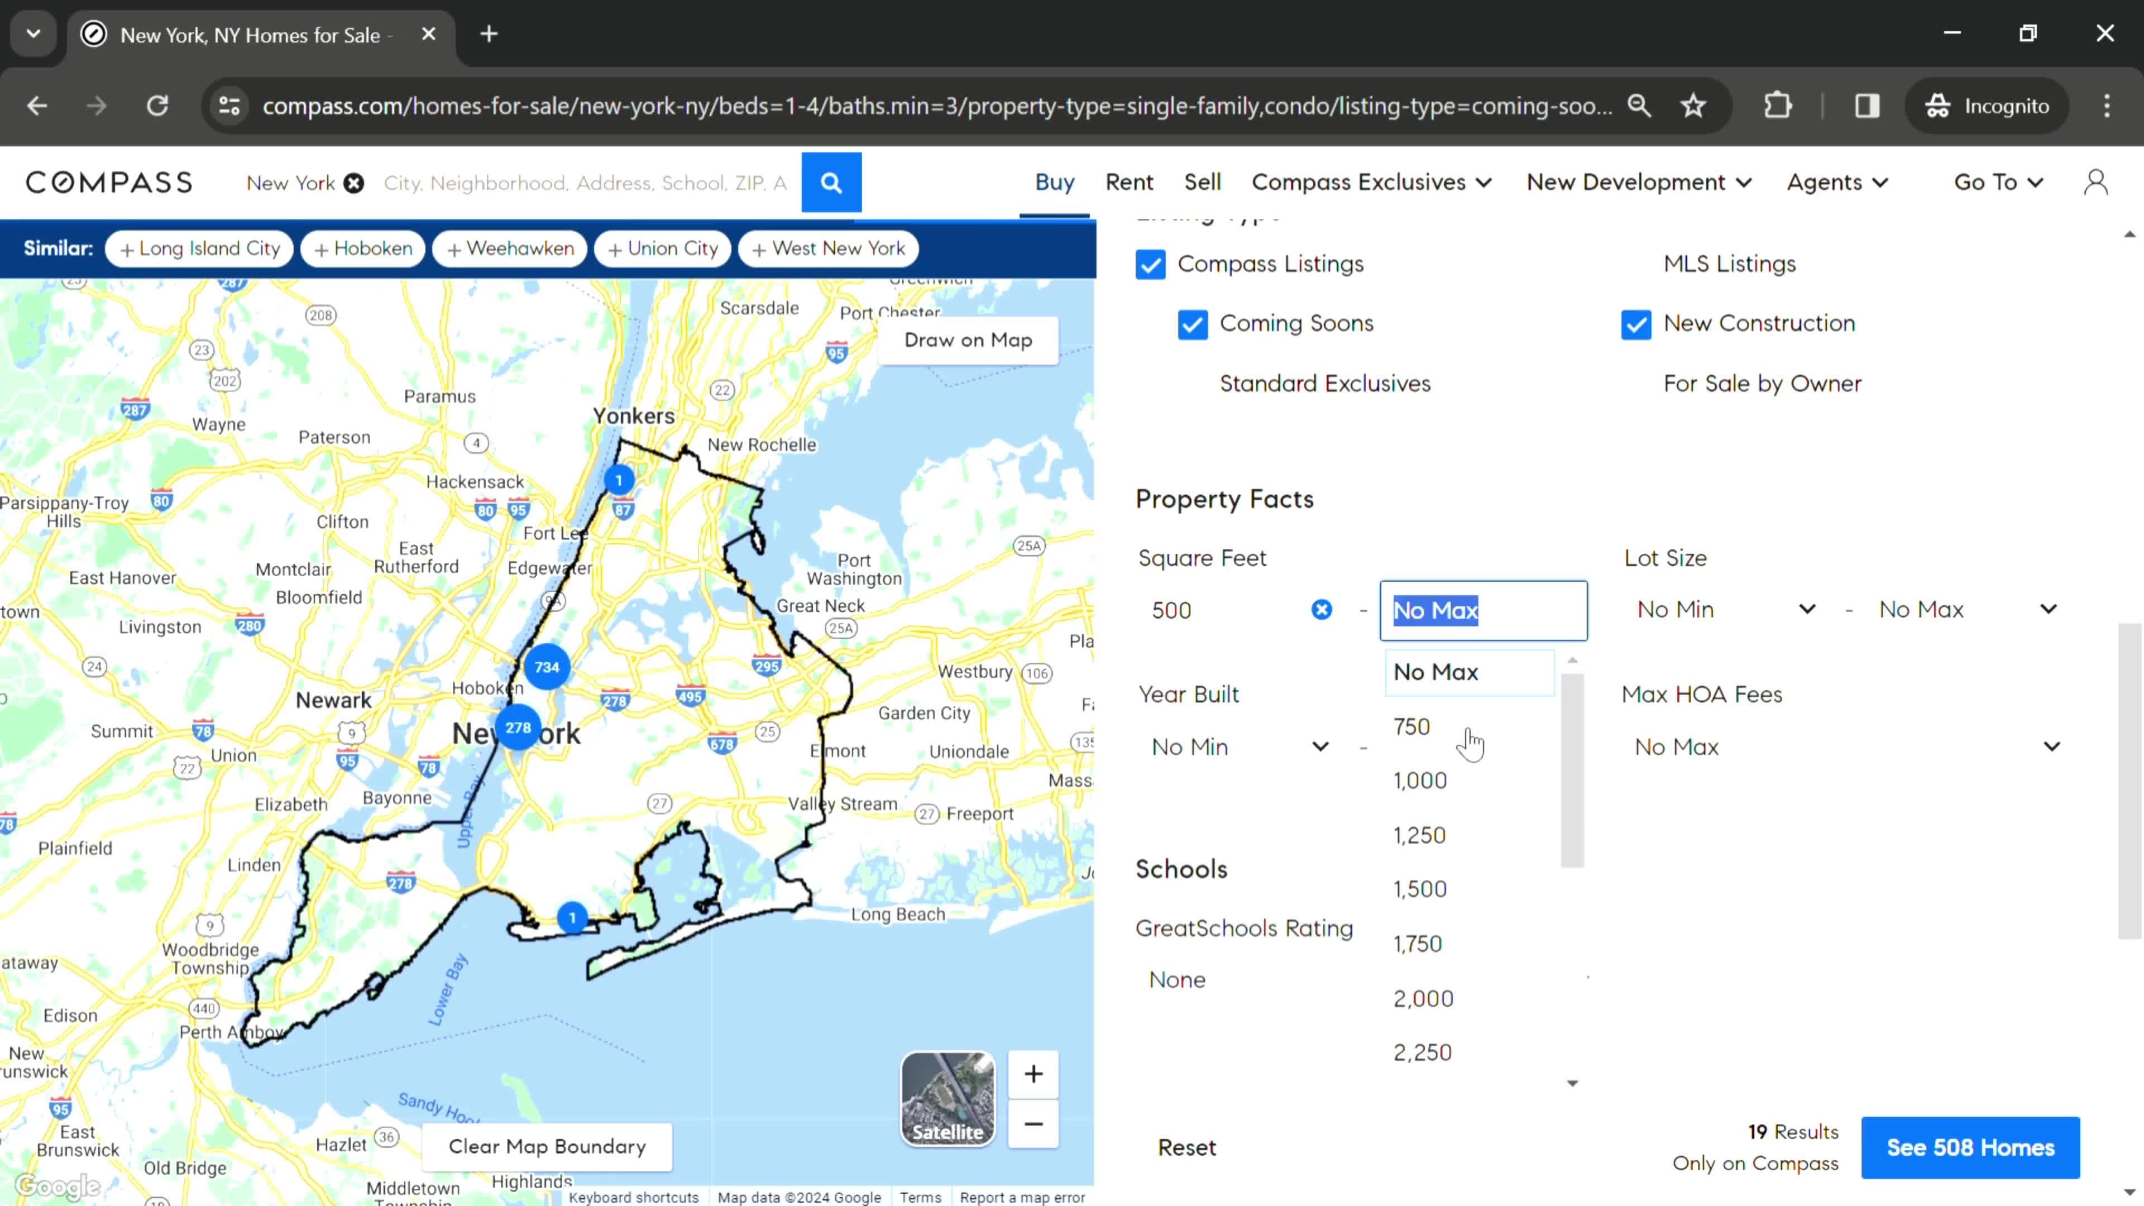Click the square feet max input field
Screen dimensions: 2144x1206
coord(1482,611)
